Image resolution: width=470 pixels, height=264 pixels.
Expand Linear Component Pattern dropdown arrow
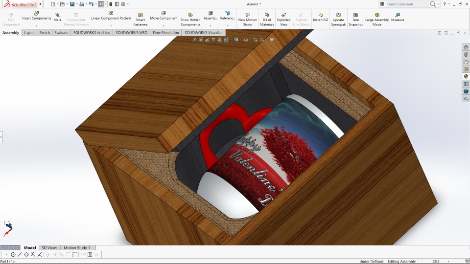coord(111,26)
